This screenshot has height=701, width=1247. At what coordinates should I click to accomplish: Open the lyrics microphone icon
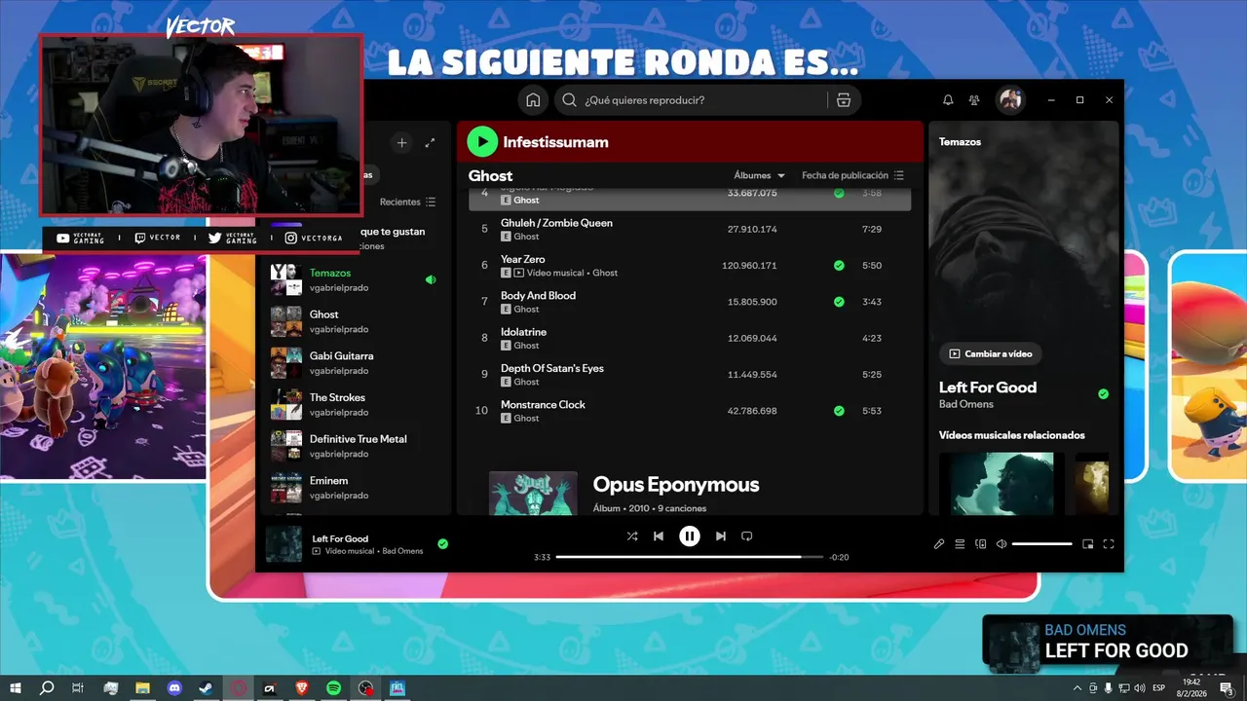pos(939,544)
